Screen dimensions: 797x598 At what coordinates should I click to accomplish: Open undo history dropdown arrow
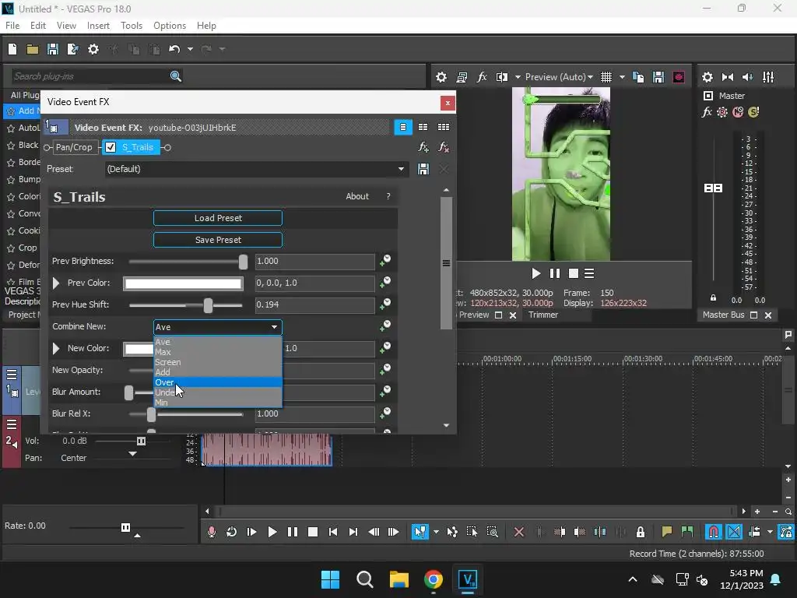(x=190, y=49)
